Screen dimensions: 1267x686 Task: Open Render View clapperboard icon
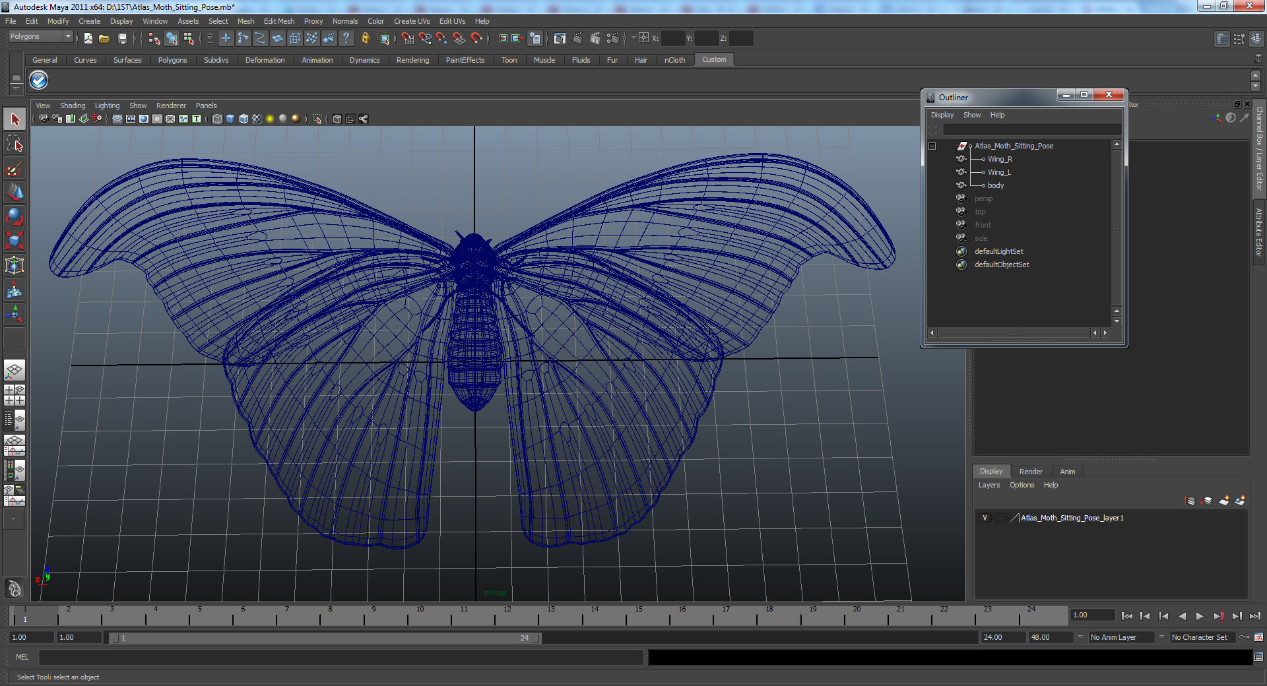coord(560,38)
